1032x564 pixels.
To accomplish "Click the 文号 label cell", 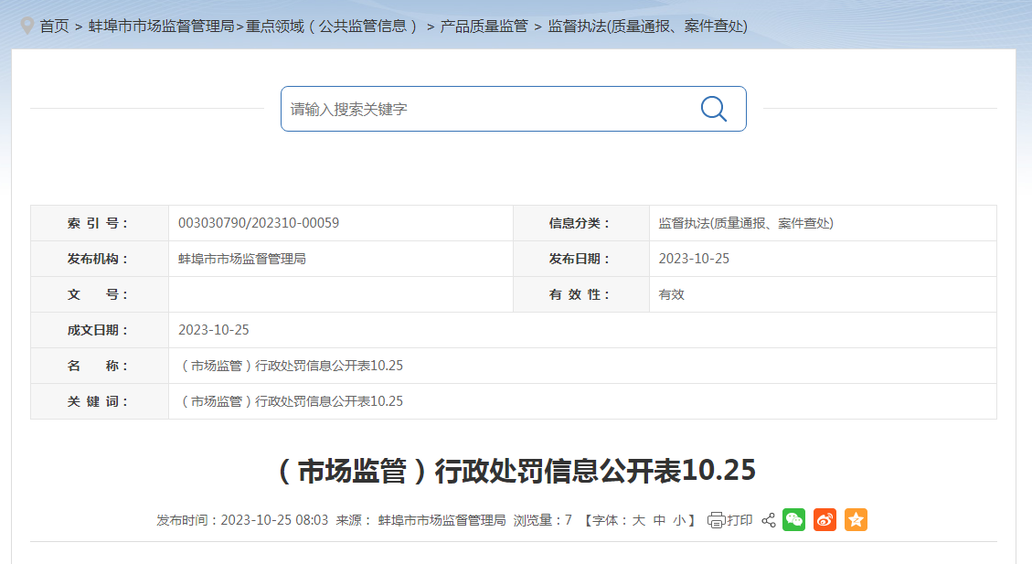I will 100,294.
